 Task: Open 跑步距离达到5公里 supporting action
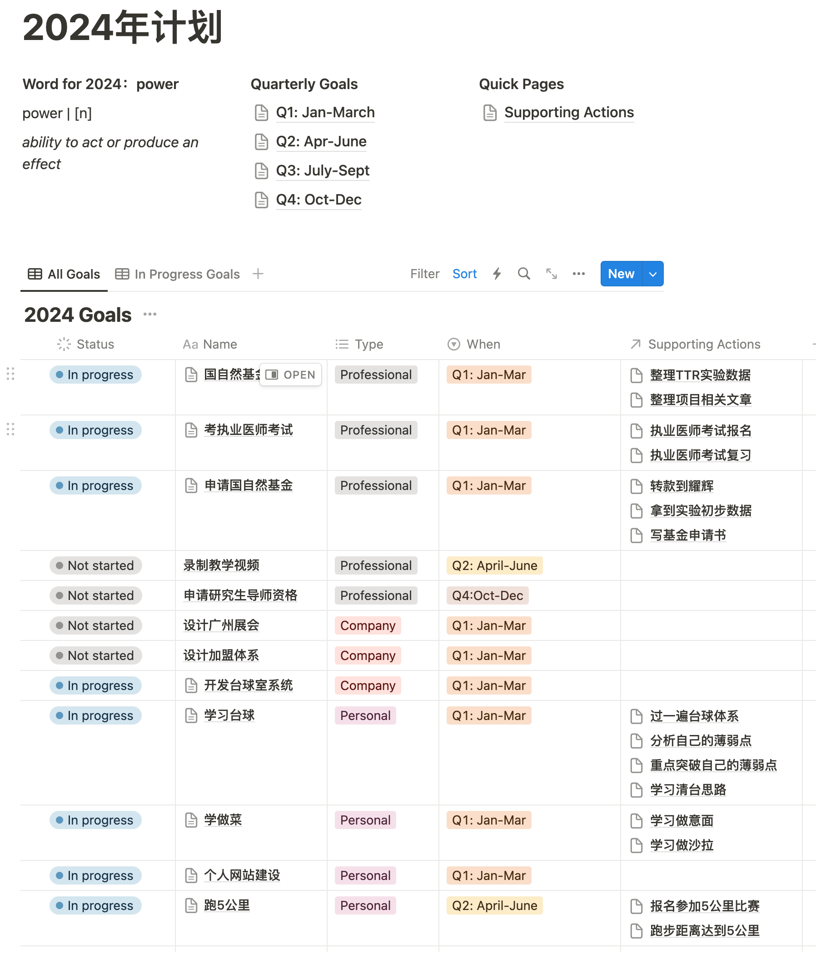[x=705, y=931]
